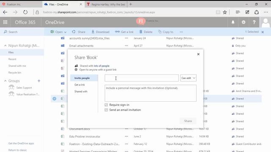Reload the page with refresh icon
271x152 pixels.
pyautogui.click(x=25, y=12)
